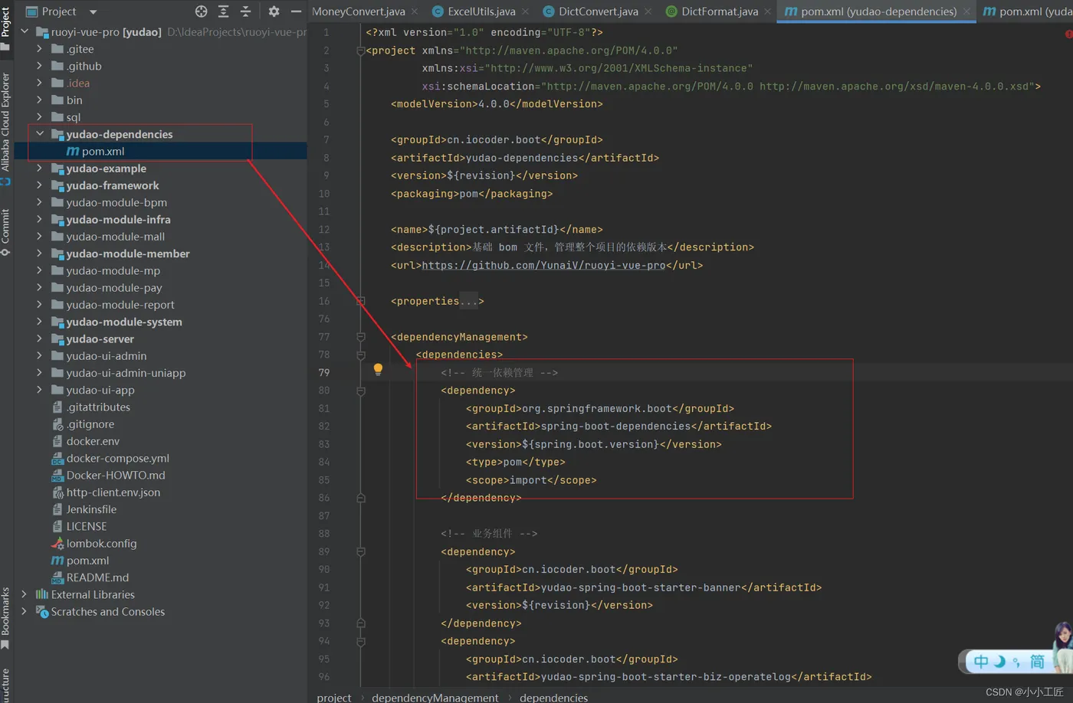Select docker-compose.yml in the project tree

point(117,458)
